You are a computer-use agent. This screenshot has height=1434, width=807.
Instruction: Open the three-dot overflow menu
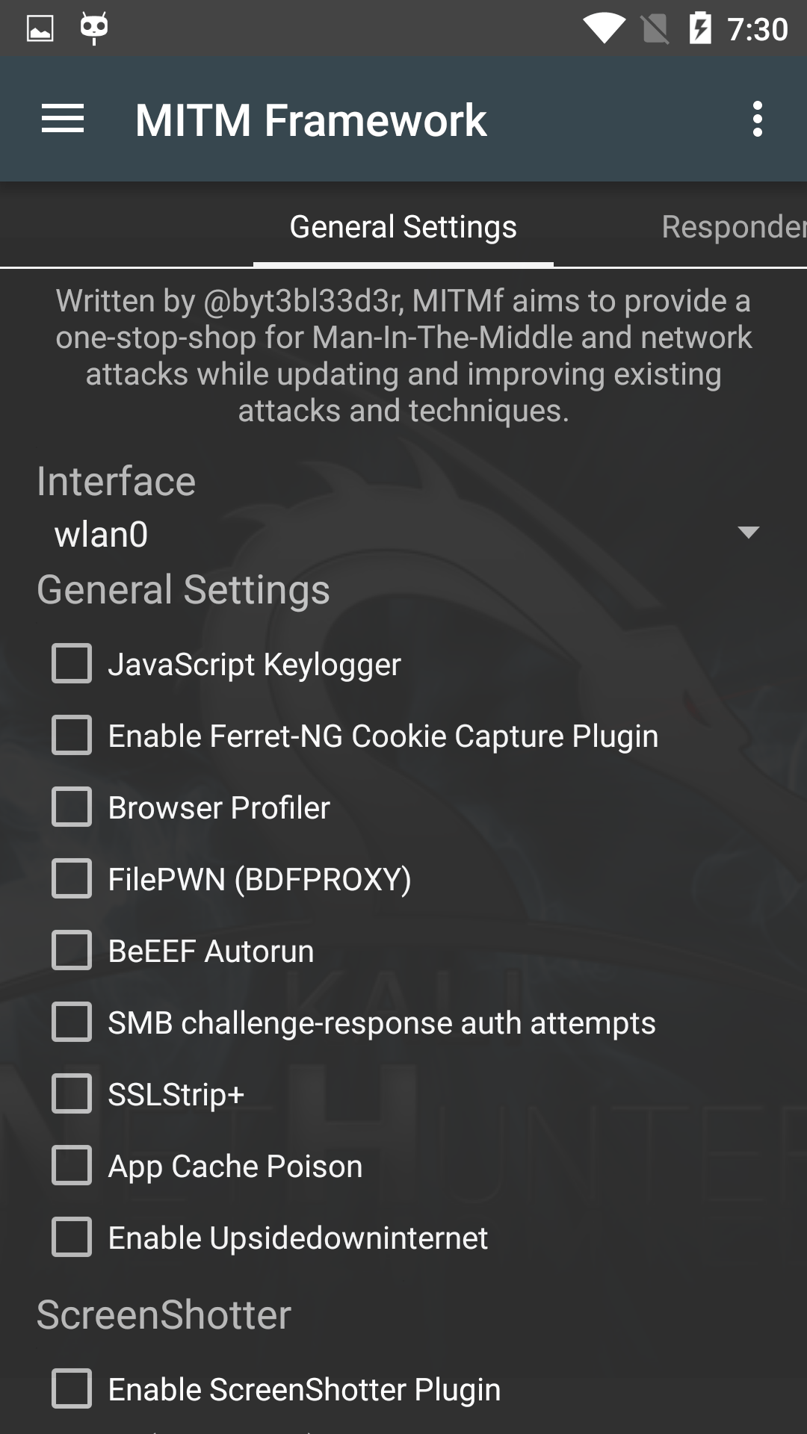coord(757,119)
